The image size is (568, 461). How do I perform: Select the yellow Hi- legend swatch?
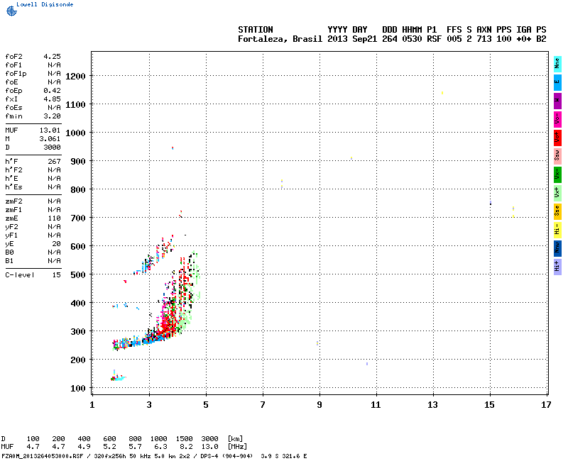tap(557, 228)
